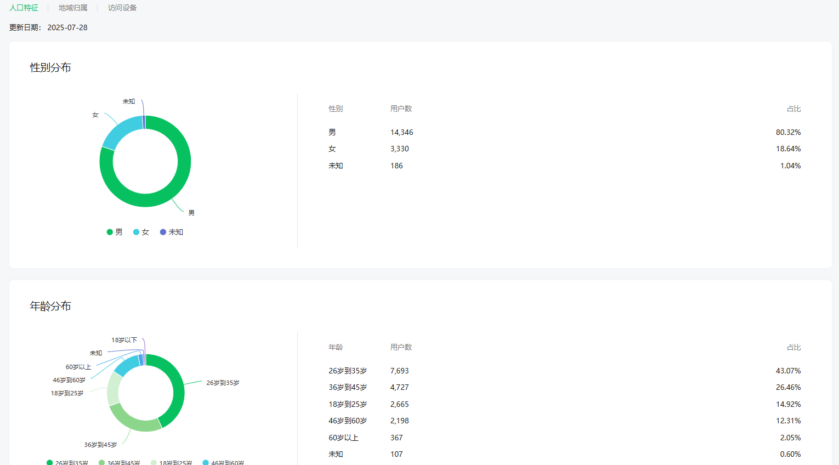Toggle the 36岁到45岁 legend item
The height and width of the screenshot is (465, 839).
click(120, 462)
